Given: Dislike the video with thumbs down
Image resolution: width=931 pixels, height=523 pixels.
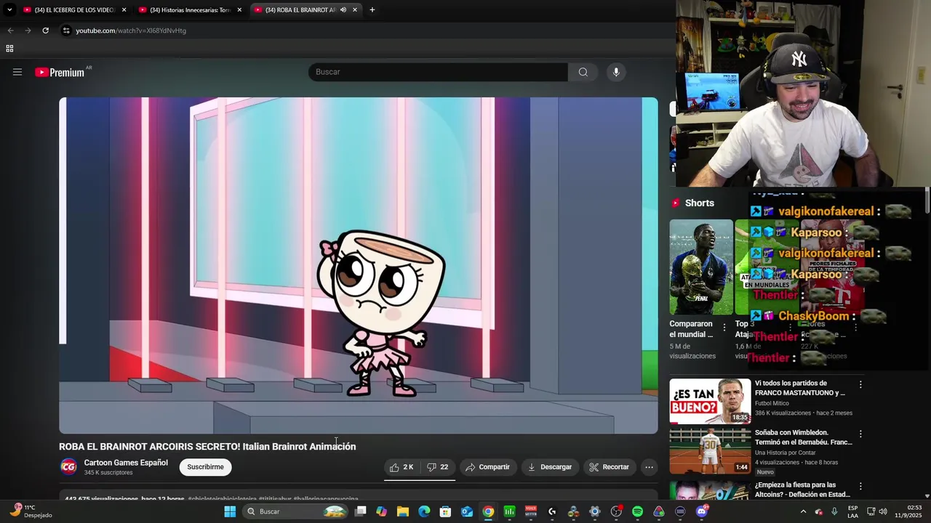Looking at the screenshot, I should click(438, 467).
